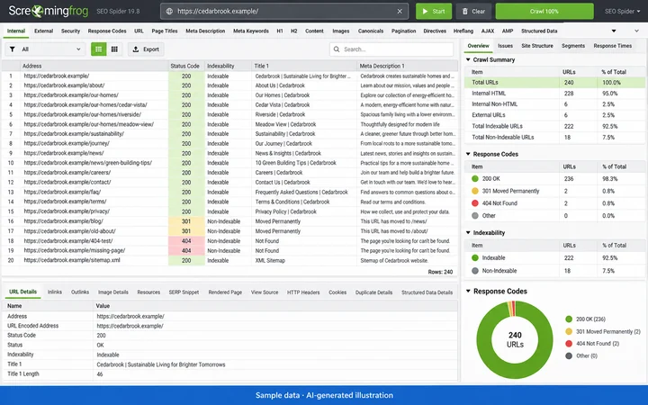This screenshot has height=405, width=648.
Task: Click the donut chart center showing 240 URLs
Action: [x=515, y=339]
